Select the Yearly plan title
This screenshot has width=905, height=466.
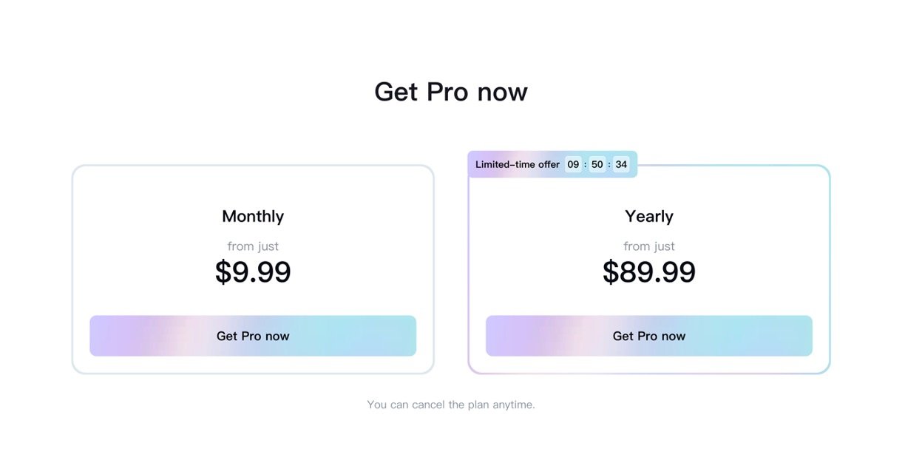(648, 216)
